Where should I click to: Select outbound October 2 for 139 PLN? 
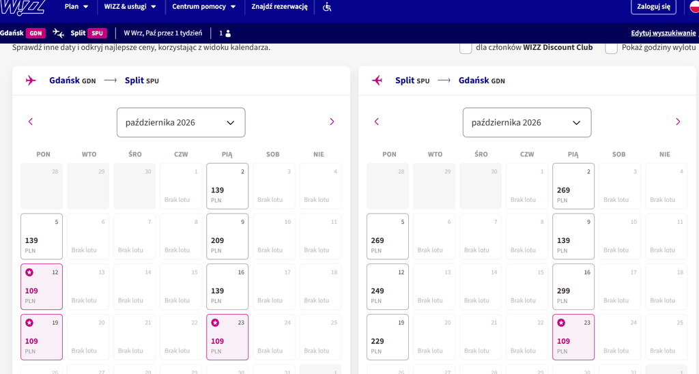pyautogui.click(x=227, y=186)
